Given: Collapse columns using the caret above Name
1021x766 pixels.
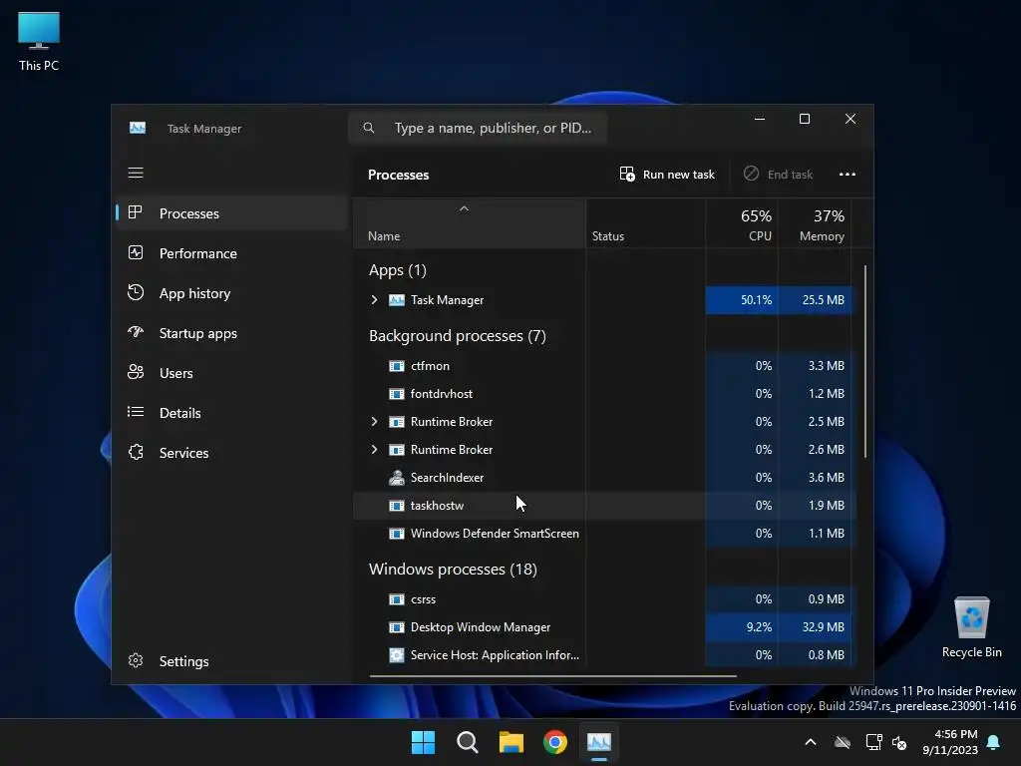Looking at the screenshot, I should 465,208.
